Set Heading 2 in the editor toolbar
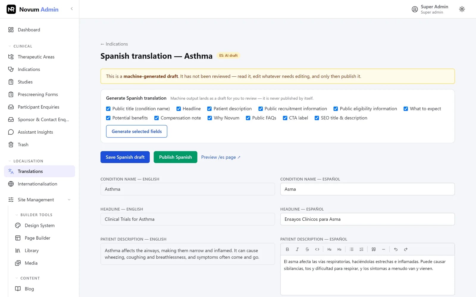This screenshot has width=476, height=297. click(x=329, y=249)
